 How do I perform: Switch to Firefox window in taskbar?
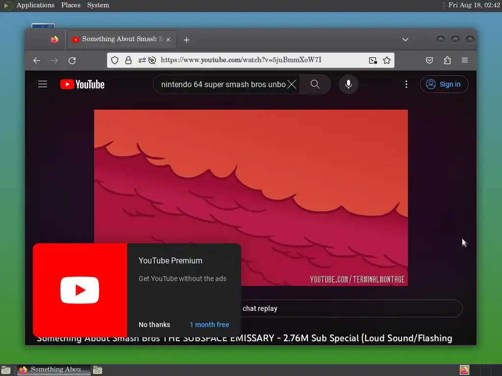pos(54,370)
